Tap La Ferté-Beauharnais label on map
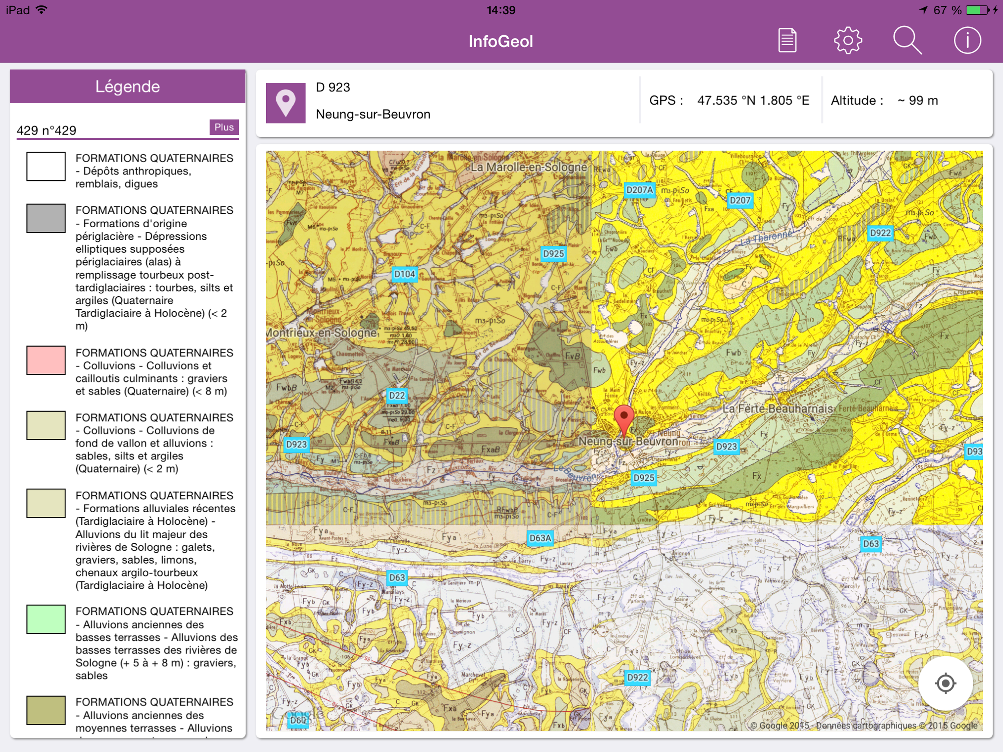The width and height of the screenshot is (1003, 752). [x=777, y=409]
